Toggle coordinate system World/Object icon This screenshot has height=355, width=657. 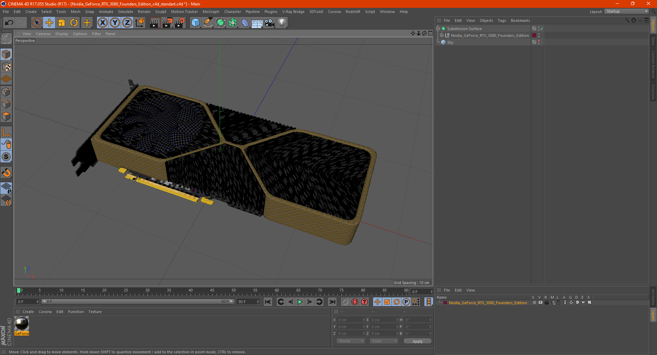point(140,23)
